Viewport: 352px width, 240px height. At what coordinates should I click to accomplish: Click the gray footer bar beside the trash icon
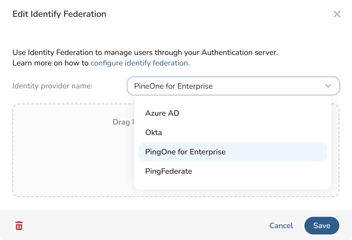tap(138, 226)
